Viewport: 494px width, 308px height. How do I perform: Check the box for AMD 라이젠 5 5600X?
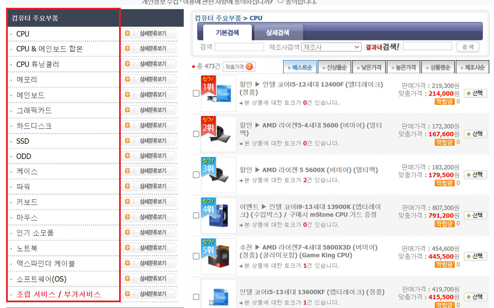coord(196,175)
